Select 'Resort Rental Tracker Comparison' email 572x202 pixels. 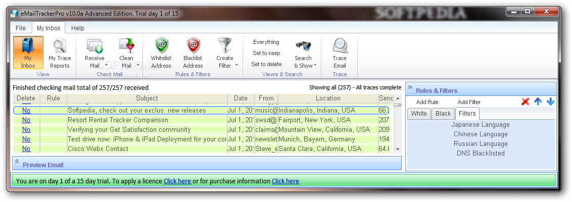(x=118, y=120)
